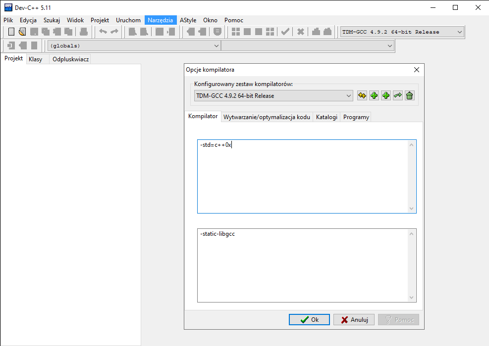The width and height of the screenshot is (489, 346).
Task: Open the toolbar TDM-GCC compiler dropdown
Action: pyautogui.click(x=459, y=32)
